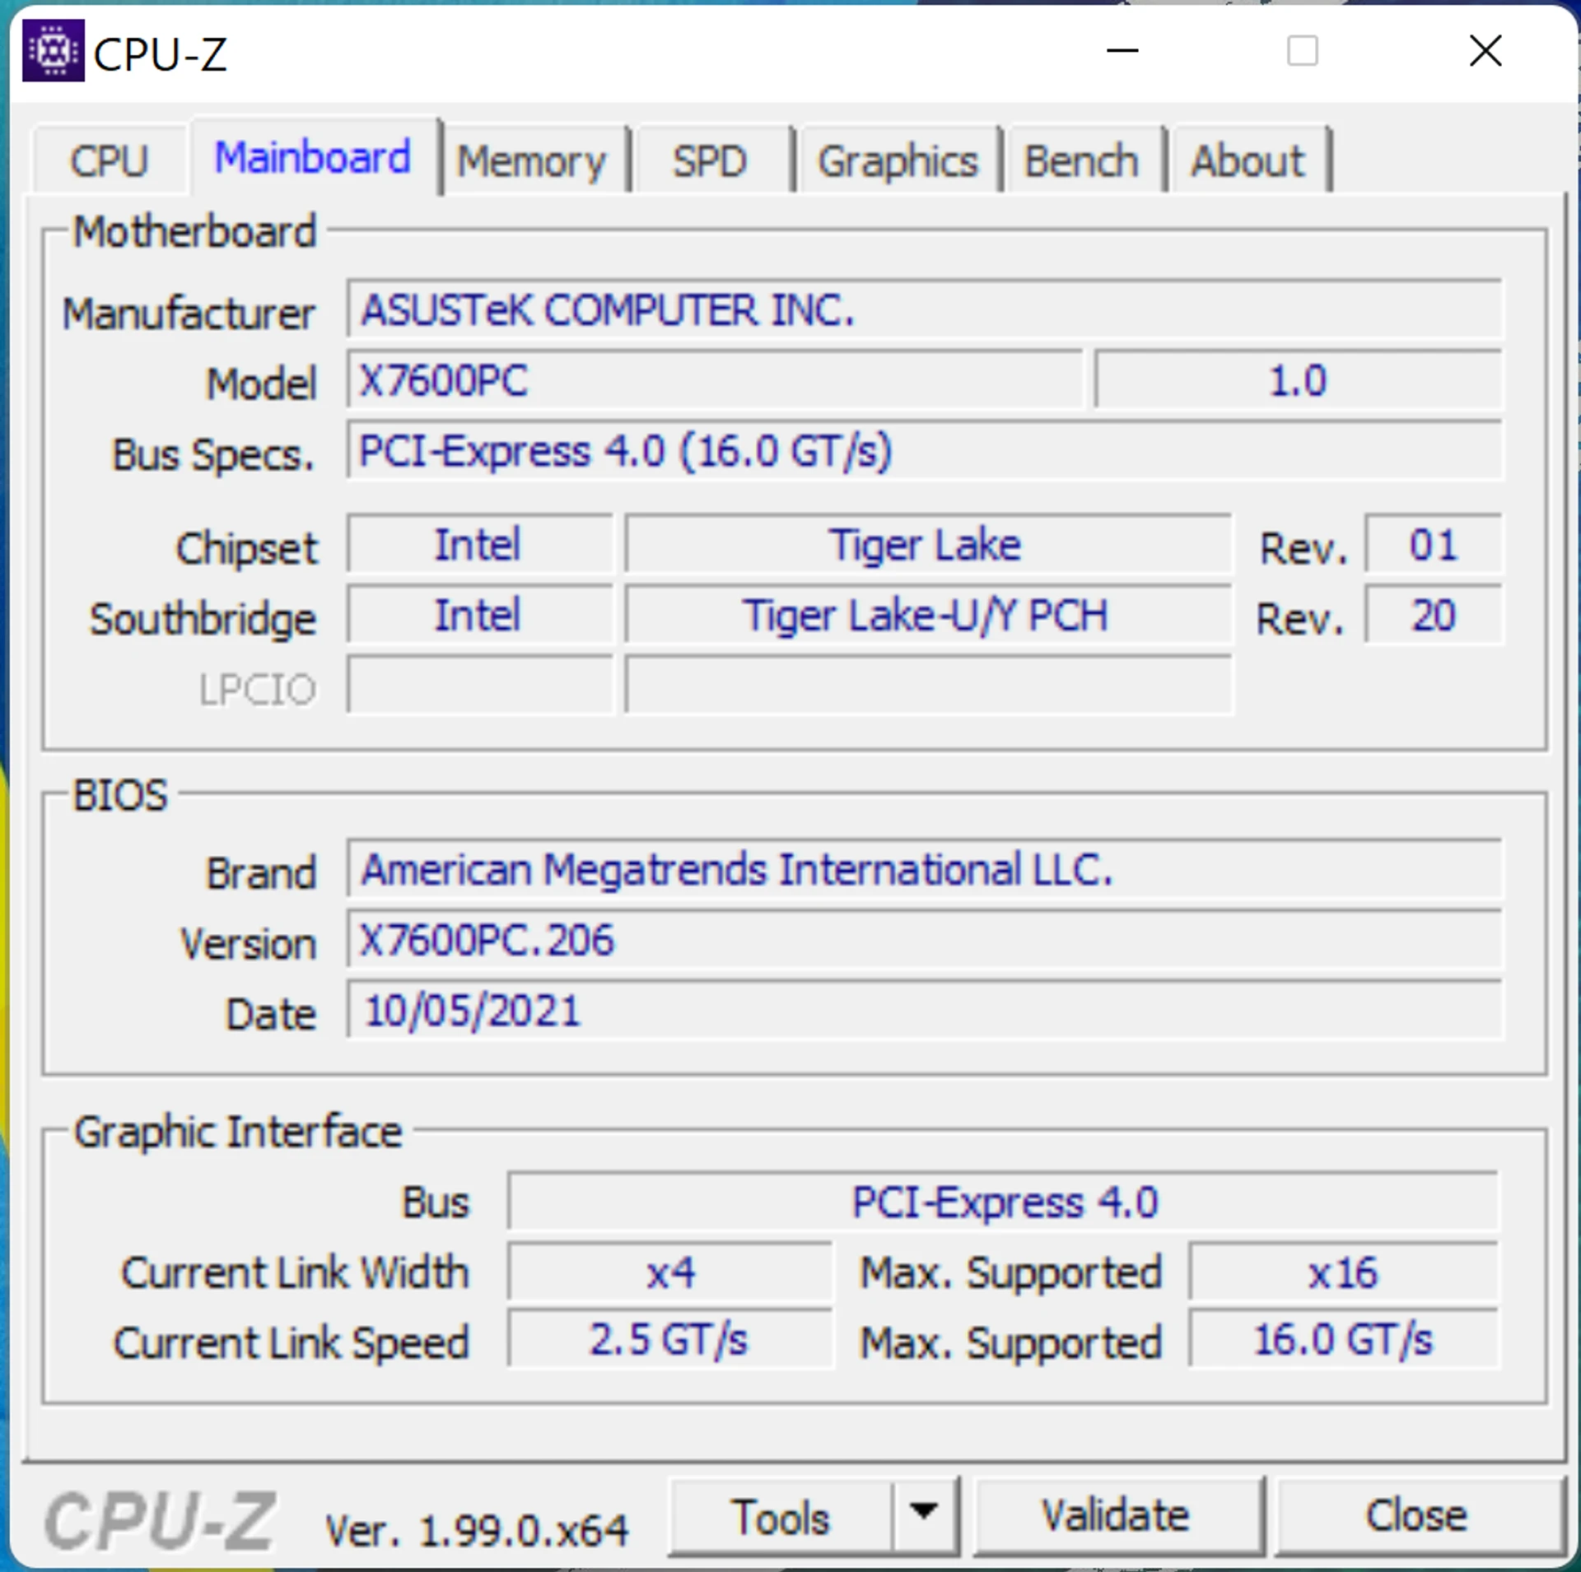
Task: Switch to the CPU tab
Action: click(x=110, y=160)
